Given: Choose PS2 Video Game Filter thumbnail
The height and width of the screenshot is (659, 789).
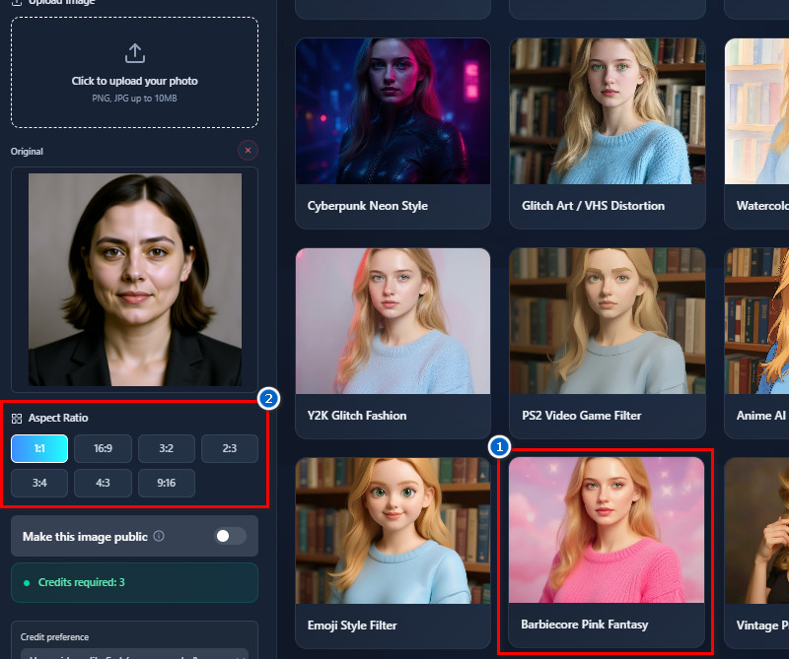Looking at the screenshot, I should [608, 321].
